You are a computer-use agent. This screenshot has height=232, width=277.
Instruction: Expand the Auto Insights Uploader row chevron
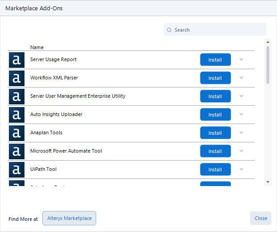[241, 114]
